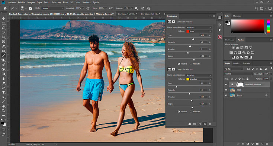Viewport: 273px width, 146px height.
Task: Open Colores dropdown showing Amarillos
Action: click(x=199, y=79)
